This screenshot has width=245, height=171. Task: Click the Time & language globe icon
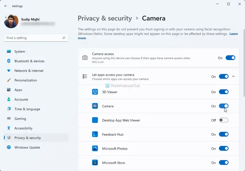pyautogui.click(x=9, y=109)
